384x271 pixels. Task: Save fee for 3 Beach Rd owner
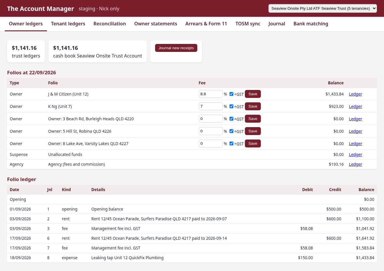point(253,119)
